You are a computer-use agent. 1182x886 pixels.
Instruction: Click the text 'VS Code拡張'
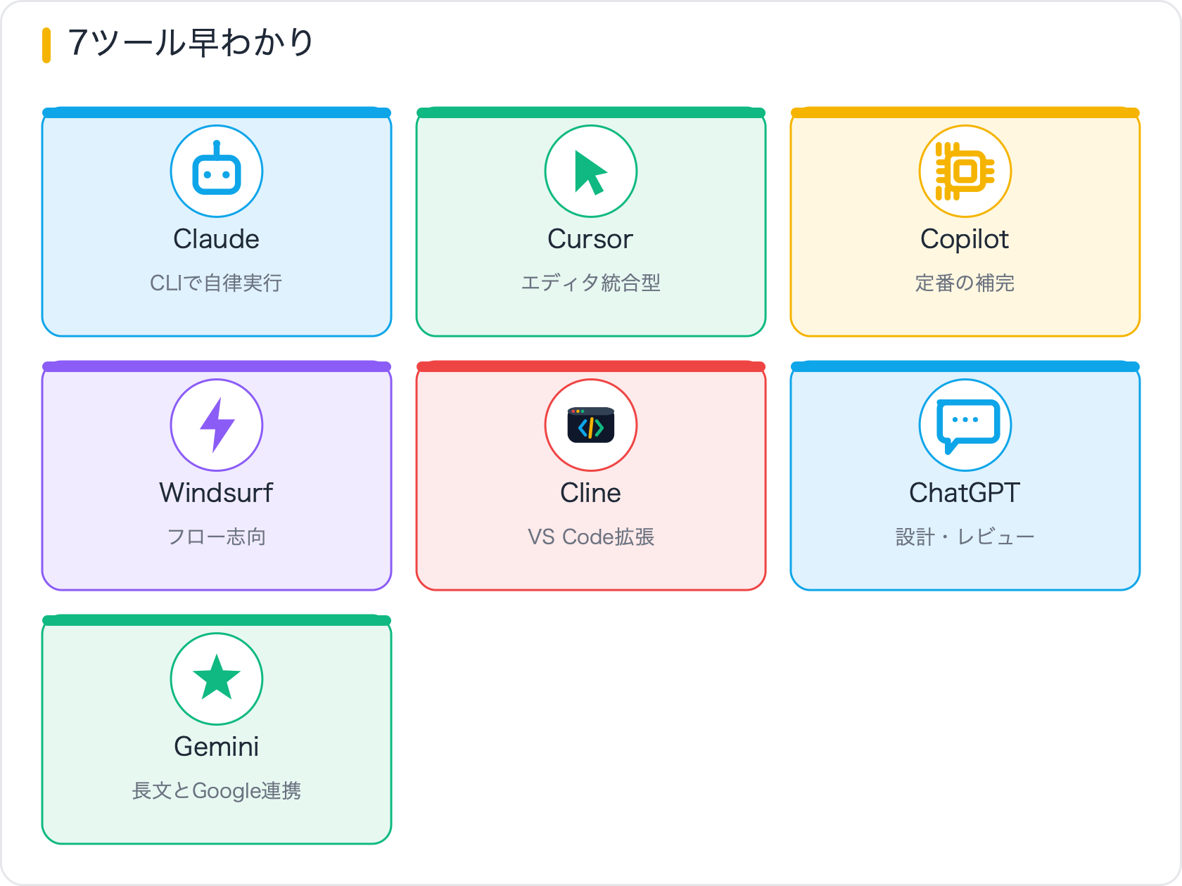click(x=591, y=537)
